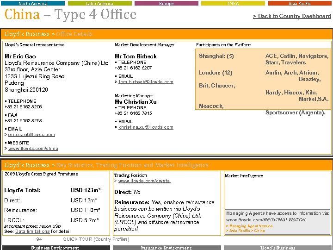
Task: Visit www.lloyds.com/china website link
Action: click(33, 149)
